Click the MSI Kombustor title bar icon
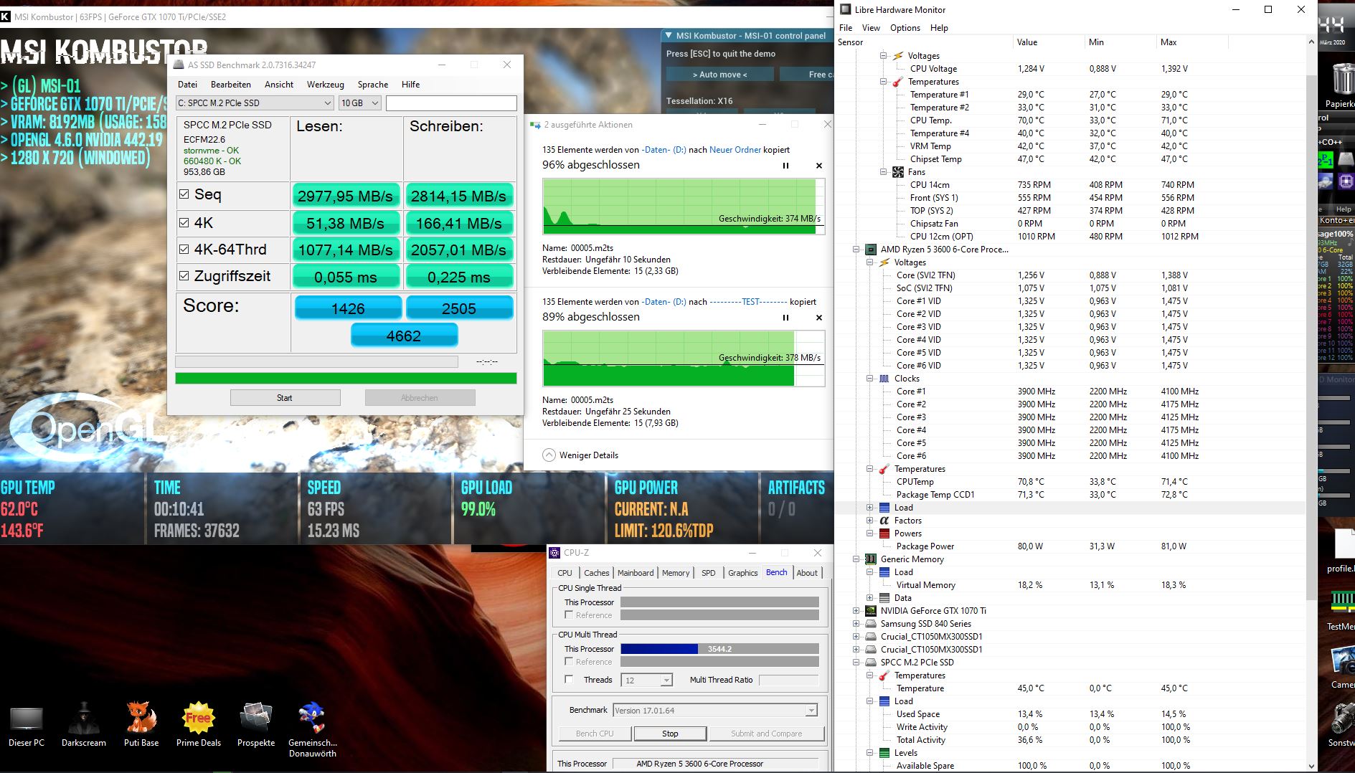1355x773 pixels. point(6,16)
